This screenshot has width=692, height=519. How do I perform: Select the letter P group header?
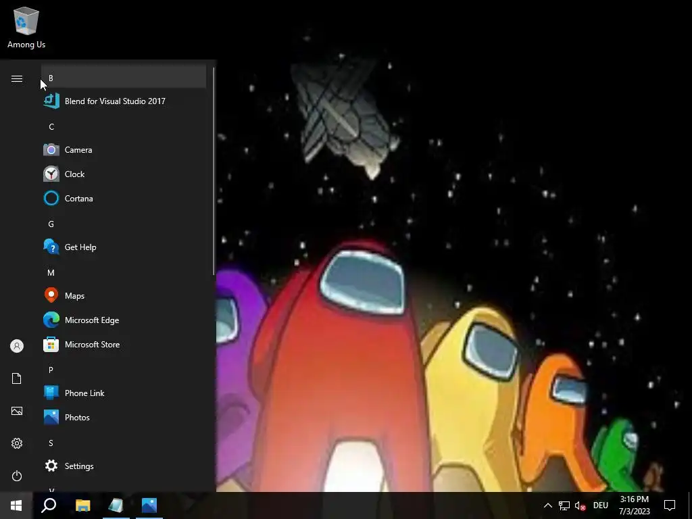(x=51, y=370)
